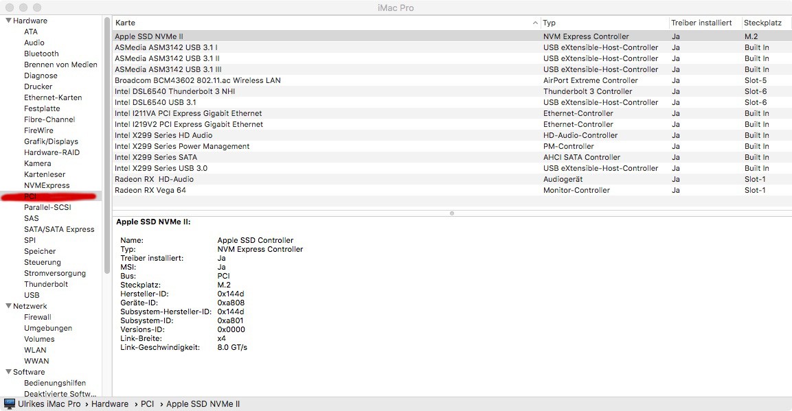Image resolution: width=792 pixels, height=411 pixels.
Task: Select Audio in the sidebar
Action: tap(34, 43)
